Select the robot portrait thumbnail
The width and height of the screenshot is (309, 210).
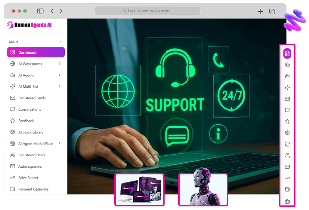point(203,190)
